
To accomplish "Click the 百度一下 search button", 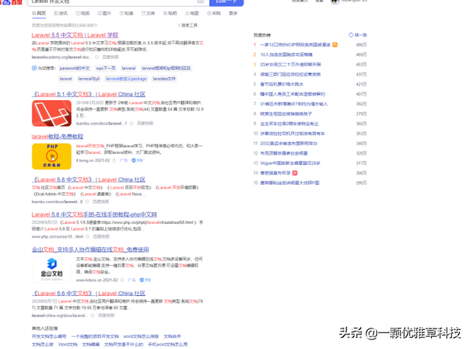I will [226, 2].
